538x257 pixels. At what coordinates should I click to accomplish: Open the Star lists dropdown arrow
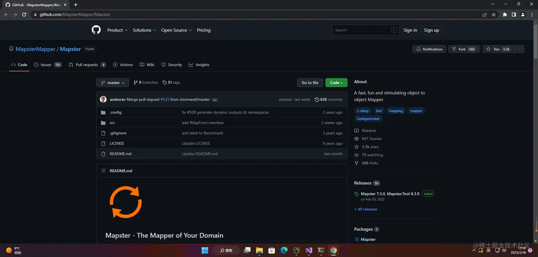pyautogui.click(x=519, y=49)
